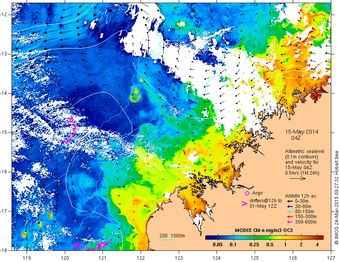This screenshot has height=262, width=339.
Task: Click the magenta Argo circle legend symbol
Action: point(247,193)
